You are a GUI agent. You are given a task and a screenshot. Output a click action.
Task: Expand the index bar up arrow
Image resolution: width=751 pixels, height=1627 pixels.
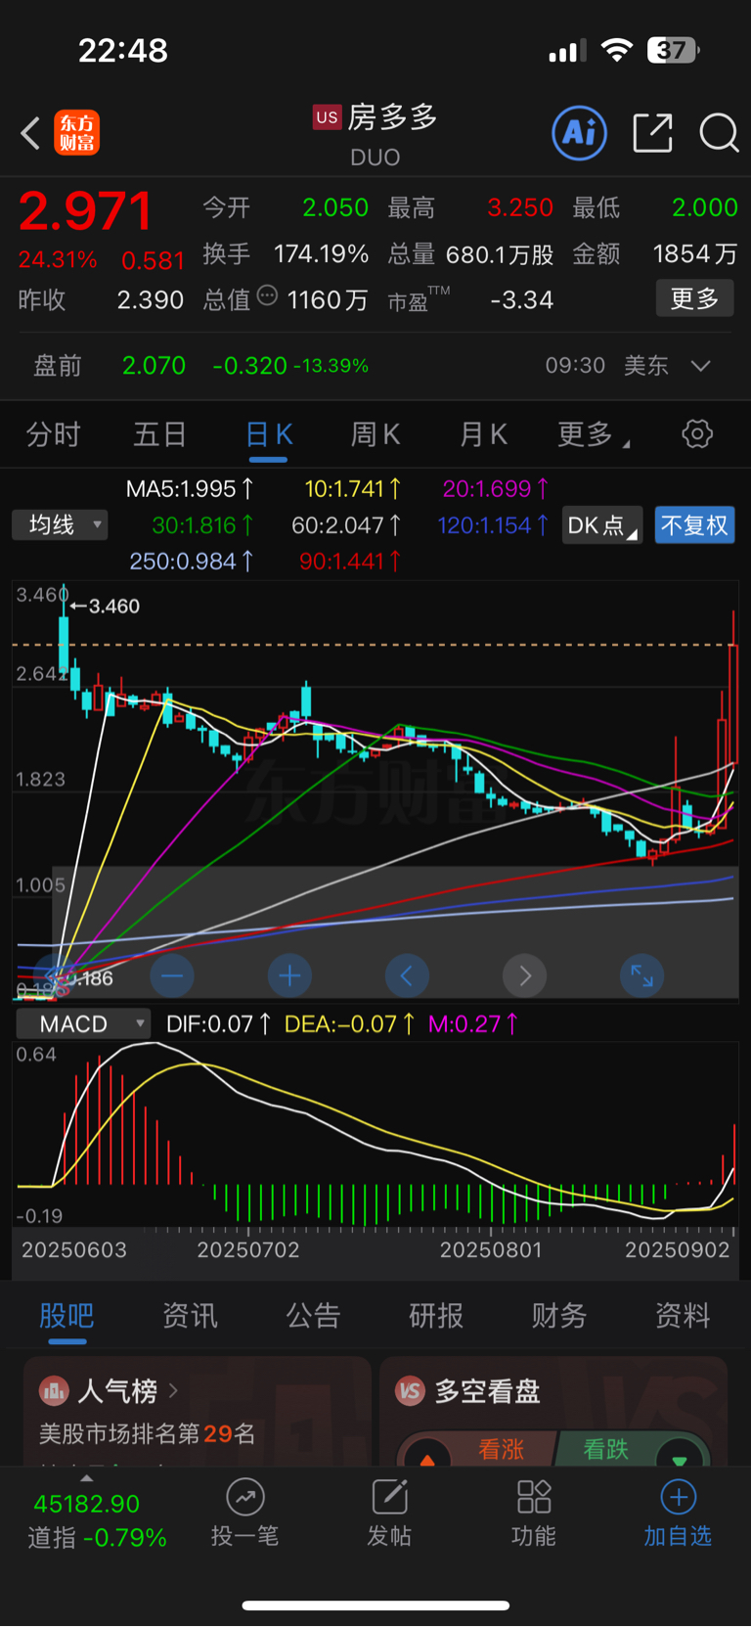pyautogui.click(x=87, y=1477)
